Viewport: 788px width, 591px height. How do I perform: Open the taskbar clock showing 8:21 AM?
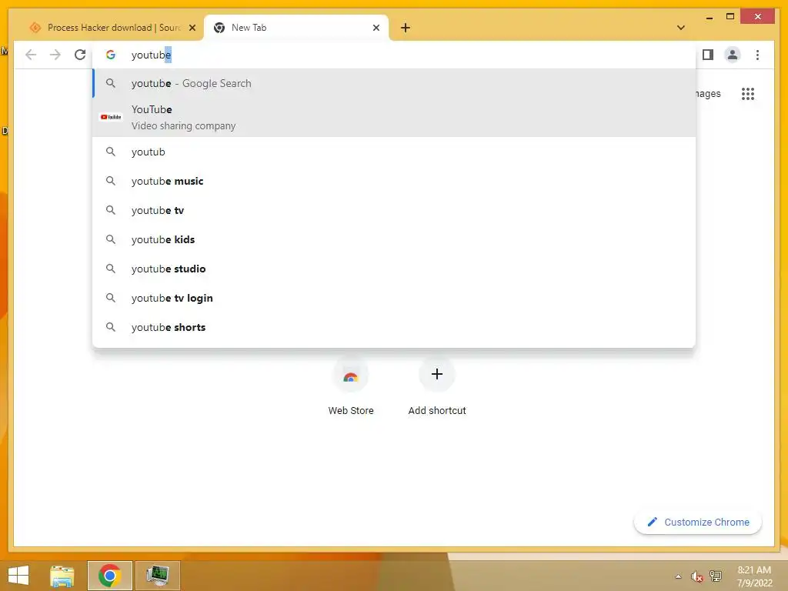754,576
